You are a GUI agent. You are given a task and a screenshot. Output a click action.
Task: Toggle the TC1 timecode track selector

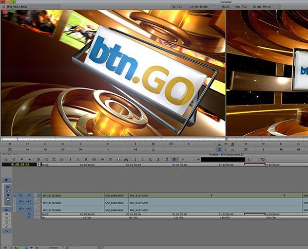[29, 214]
